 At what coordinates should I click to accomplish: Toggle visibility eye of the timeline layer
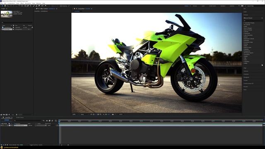coord(1,125)
